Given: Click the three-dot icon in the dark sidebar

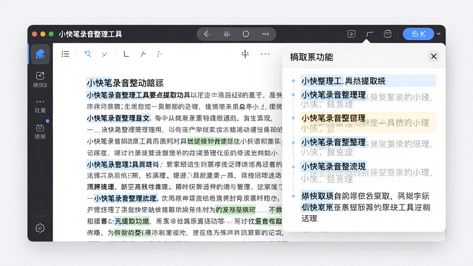Looking at the screenshot, I should 40,102.
